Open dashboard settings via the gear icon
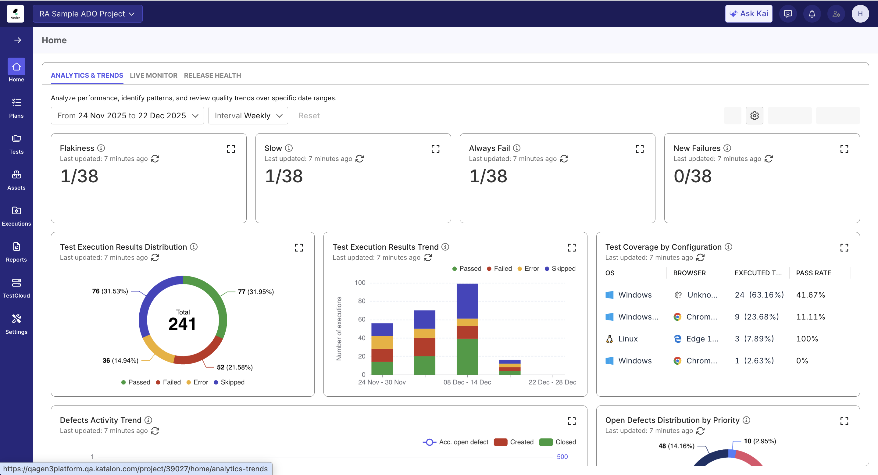This screenshot has height=475, width=878. point(754,115)
